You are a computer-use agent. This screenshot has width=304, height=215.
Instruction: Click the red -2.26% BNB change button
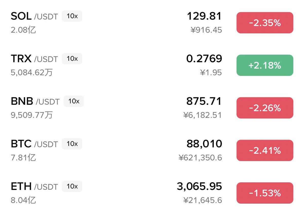[x=265, y=108]
